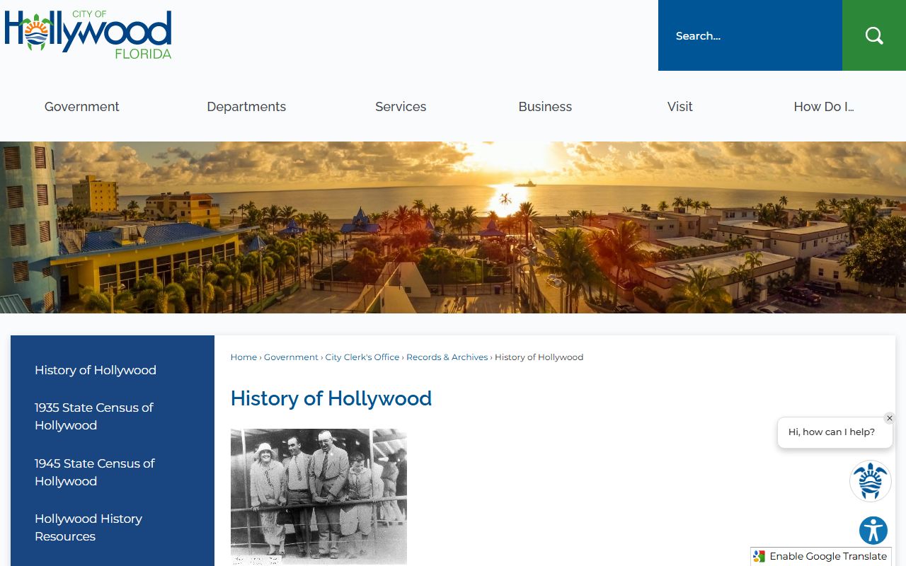
Task: Open the How Do I... menu
Action: (x=823, y=107)
